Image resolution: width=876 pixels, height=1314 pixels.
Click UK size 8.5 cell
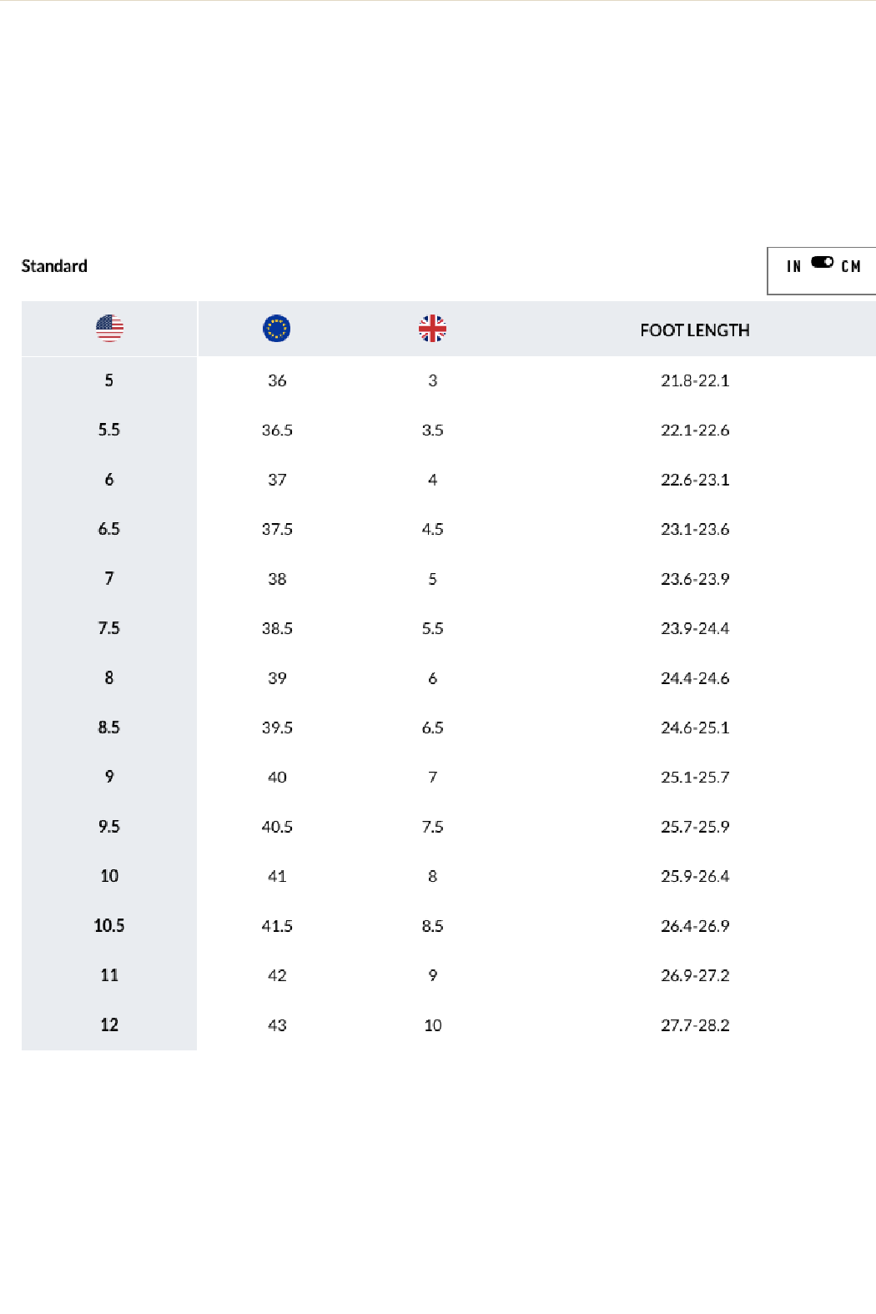(x=432, y=926)
